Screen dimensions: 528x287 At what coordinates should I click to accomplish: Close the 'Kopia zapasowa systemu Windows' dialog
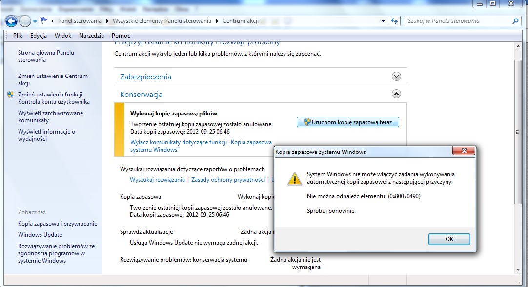(x=464, y=151)
